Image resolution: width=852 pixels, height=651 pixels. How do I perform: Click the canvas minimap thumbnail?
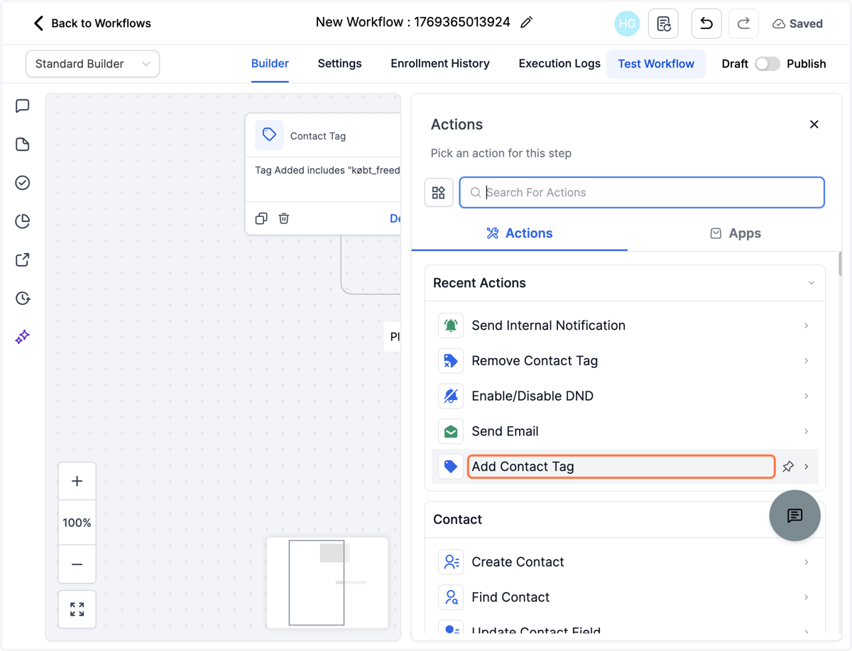[327, 583]
